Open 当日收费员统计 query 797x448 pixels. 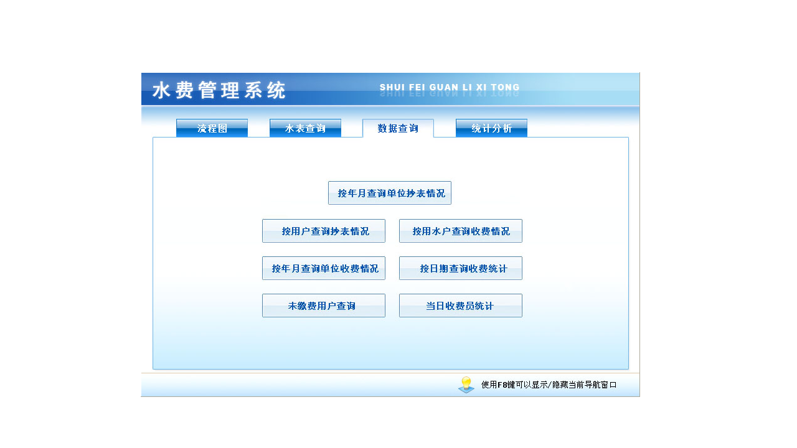460,306
